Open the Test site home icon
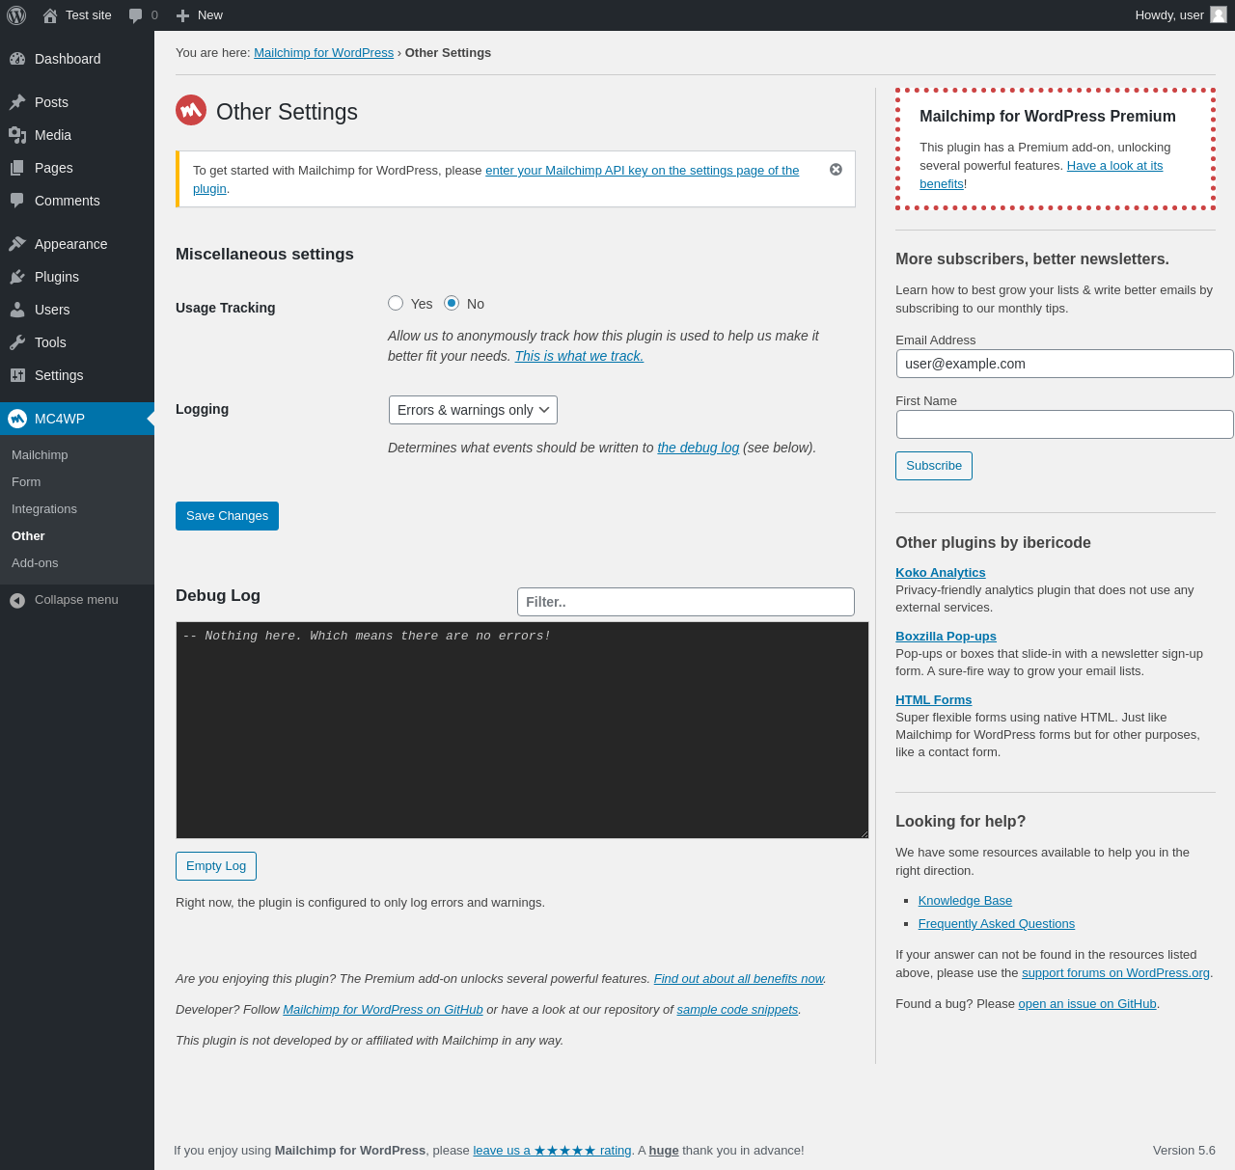 (x=50, y=15)
